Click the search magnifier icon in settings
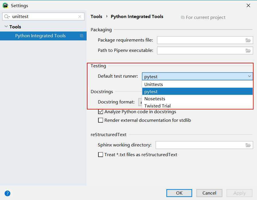 [x=7, y=17]
